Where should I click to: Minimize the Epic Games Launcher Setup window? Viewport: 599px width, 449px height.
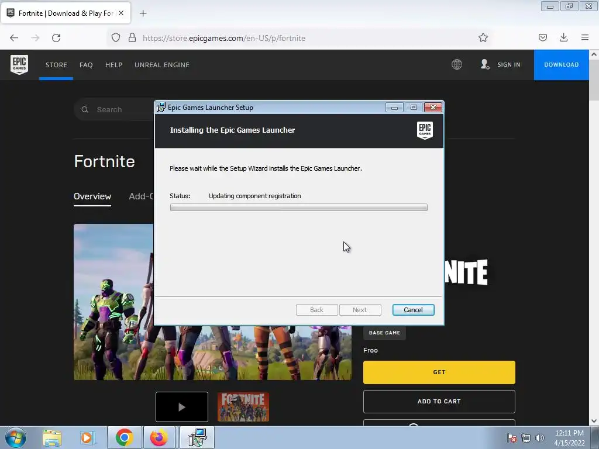394,108
